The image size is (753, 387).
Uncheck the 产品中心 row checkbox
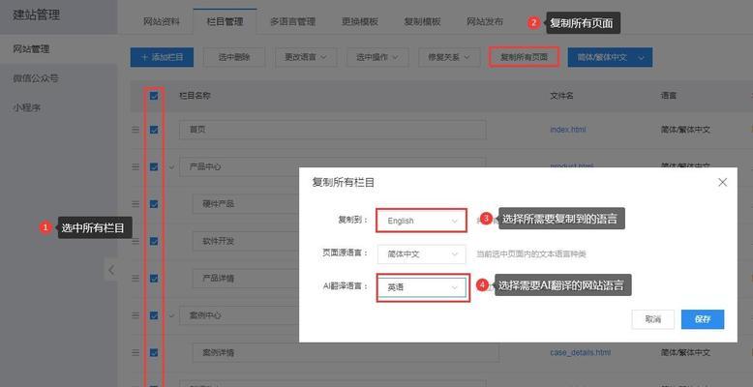[x=154, y=166]
